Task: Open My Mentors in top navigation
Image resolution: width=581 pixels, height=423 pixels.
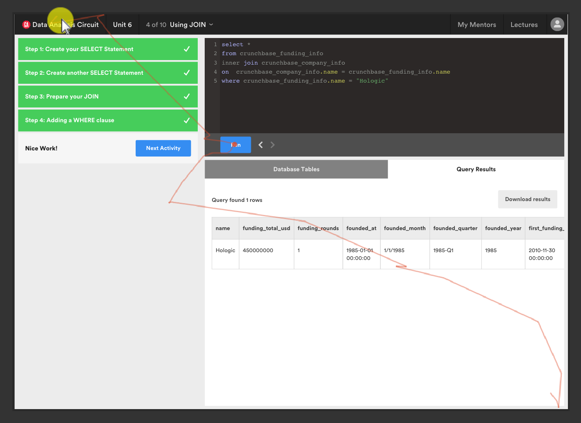Action: click(477, 25)
